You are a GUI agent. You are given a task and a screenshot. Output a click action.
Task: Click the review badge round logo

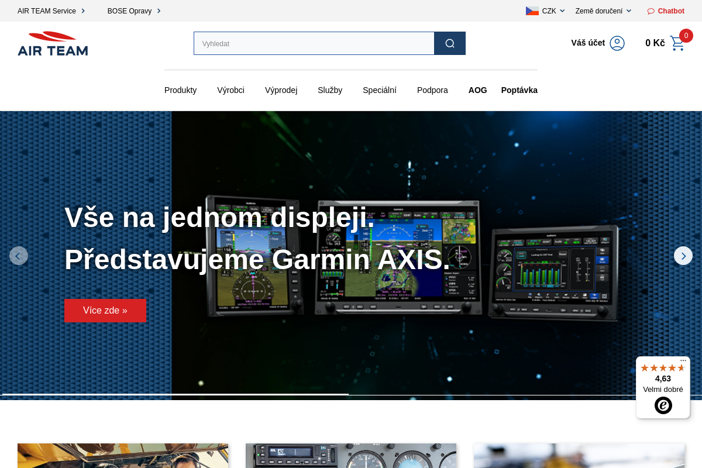[x=663, y=405]
